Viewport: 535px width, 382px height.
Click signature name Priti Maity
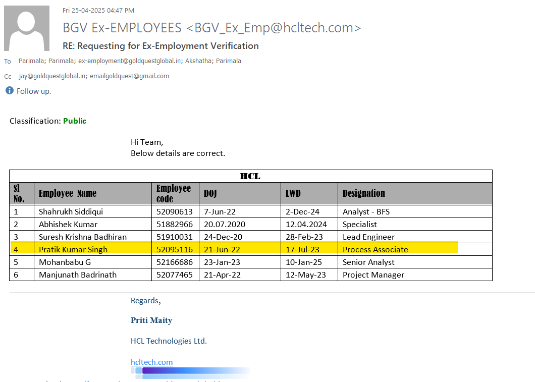click(x=151, y=320)
